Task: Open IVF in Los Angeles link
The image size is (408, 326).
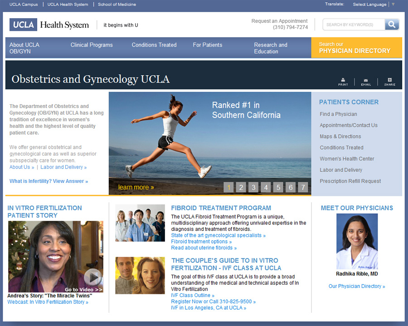Action: pyautogui.click(x=209, y=308)
